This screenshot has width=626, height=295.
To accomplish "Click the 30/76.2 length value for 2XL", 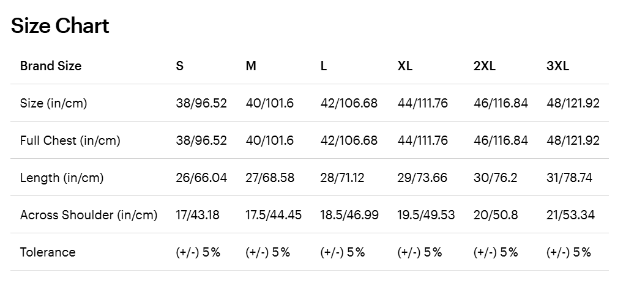I will click(x=496, y=178).
